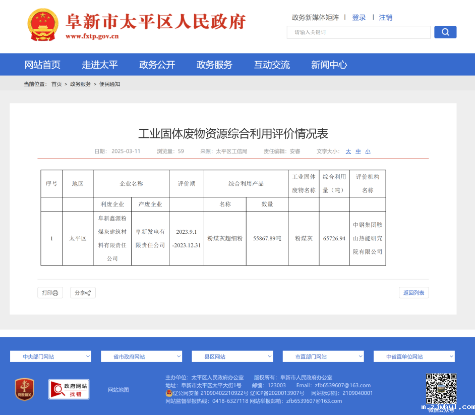Select the 中 font size option

(358, 151)
